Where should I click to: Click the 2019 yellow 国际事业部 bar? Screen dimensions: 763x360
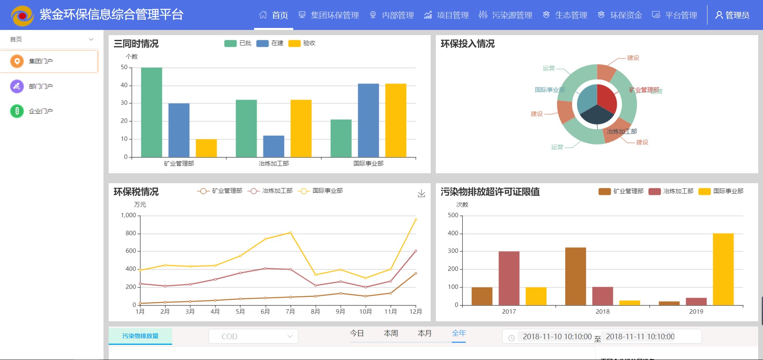(723, 269)
